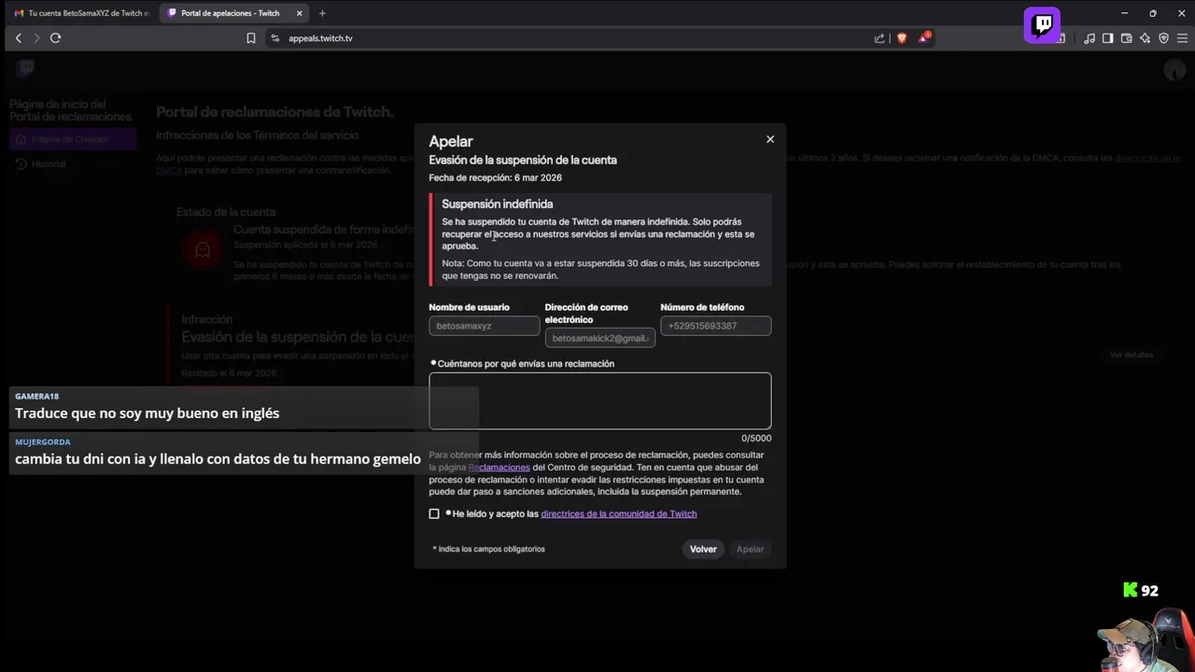1195x672 pixels.
Task: Switch to the Gmail BetoSamaXYZ tab
Action: pyautogui.click(x=81, y=13)
